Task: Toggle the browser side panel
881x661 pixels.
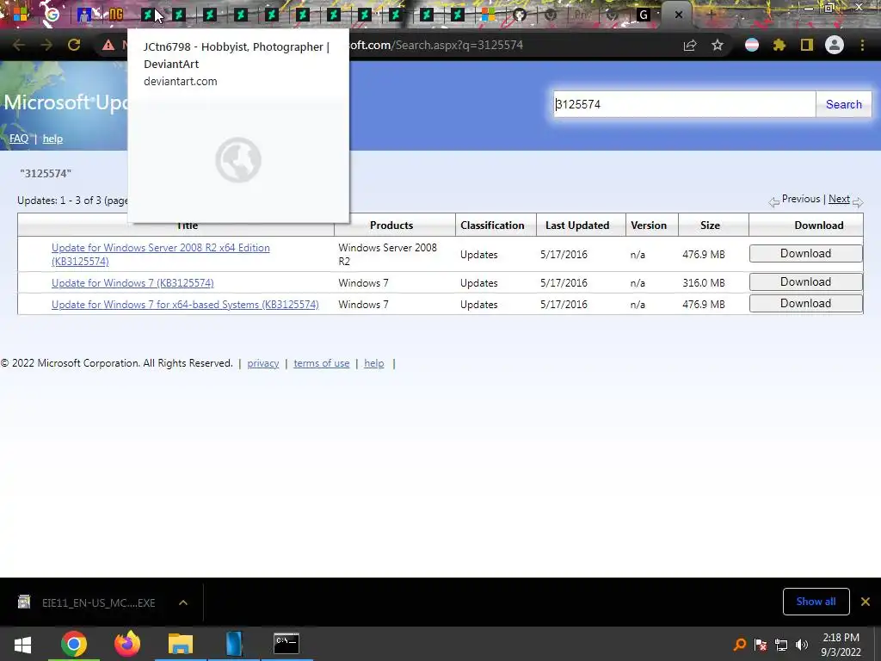Action: click(x=807, y=45)
